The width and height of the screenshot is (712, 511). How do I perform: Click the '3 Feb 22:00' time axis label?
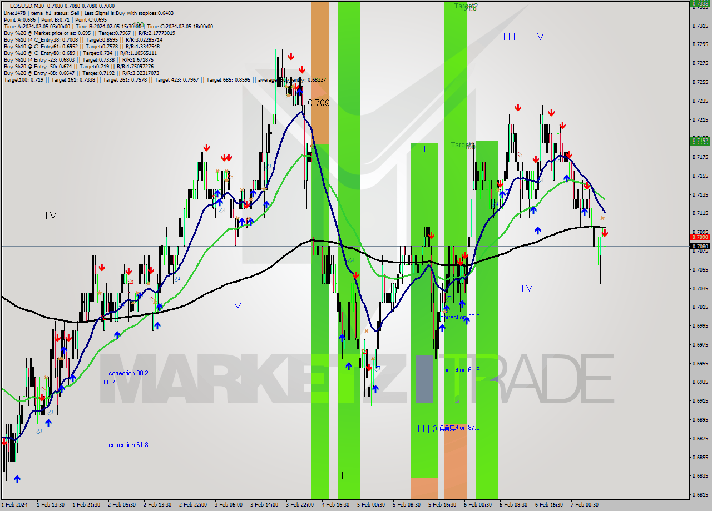(x=300, y=505)
